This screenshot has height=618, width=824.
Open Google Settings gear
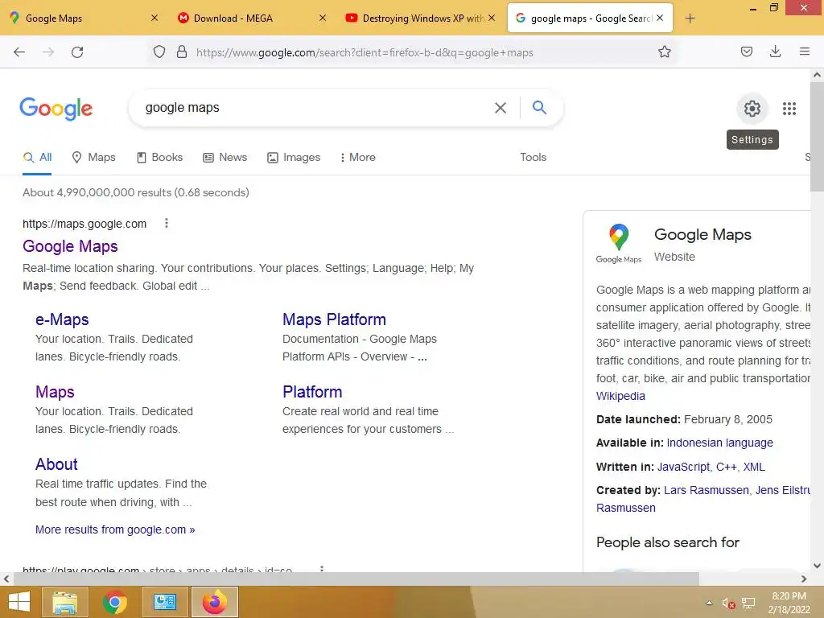point(752,109)
